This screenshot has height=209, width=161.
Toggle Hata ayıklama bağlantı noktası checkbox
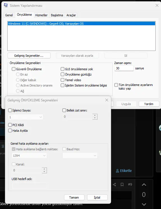click(x=13, y=149)
